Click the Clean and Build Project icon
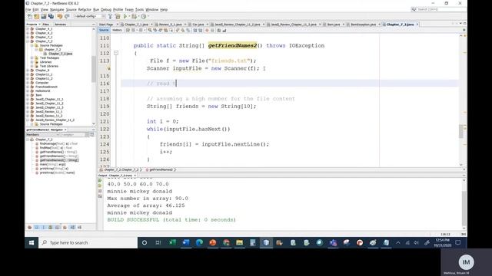 tap(118, 16)
